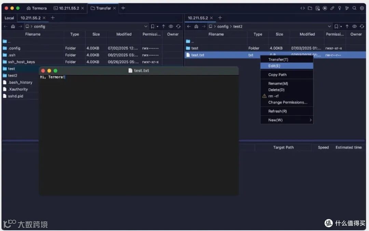Go forward in left pane navigation

pos(20,27)
